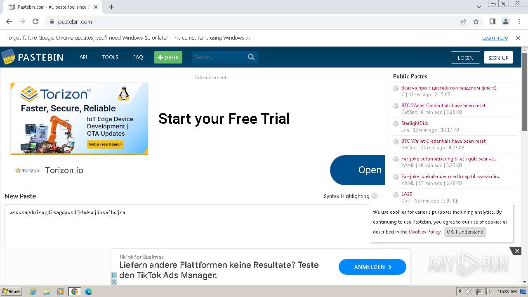This screenshot has width=528, height=297.
Task: Click the Open button on Torizon ad
Action: tap(358, 170)
